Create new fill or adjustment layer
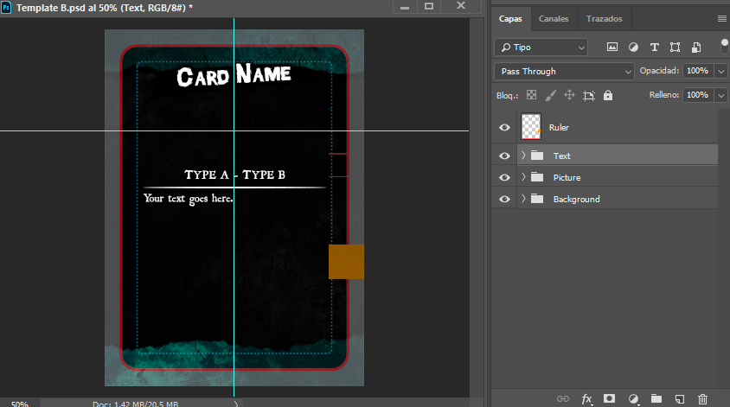Screen dimensions: 730x407 (x=633, y=398)
